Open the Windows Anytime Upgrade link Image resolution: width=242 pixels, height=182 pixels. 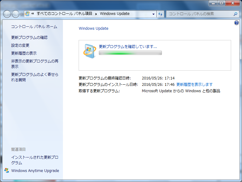coord(35,171)
